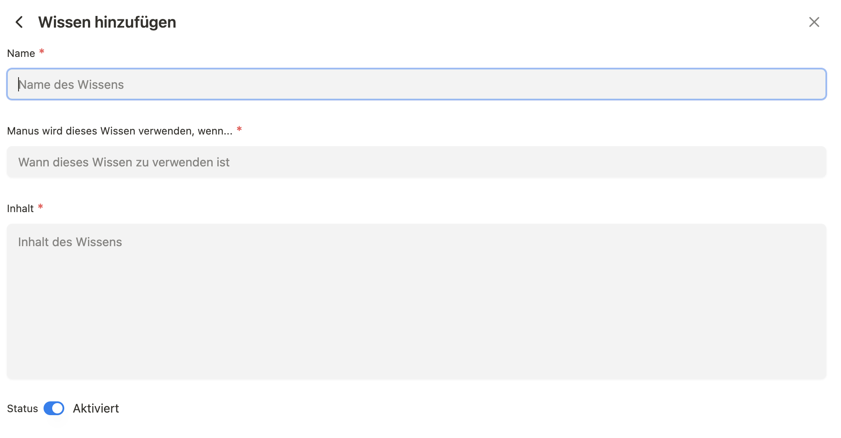This screenshot has width=841, height=438.
Task: Click inside the Inhalt des Wissens text area
Action: pyautogui.click(x=416, y=301)
